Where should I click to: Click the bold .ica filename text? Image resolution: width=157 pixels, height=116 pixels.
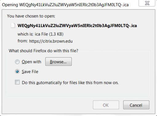coord(77,25)
